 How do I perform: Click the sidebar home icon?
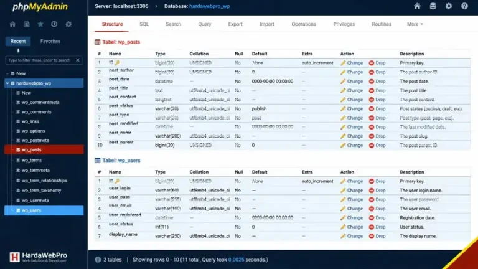[12, 24]
